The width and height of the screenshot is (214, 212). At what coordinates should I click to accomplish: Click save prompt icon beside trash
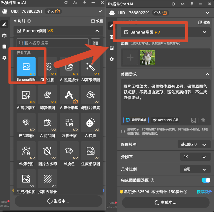coord(193,120)
